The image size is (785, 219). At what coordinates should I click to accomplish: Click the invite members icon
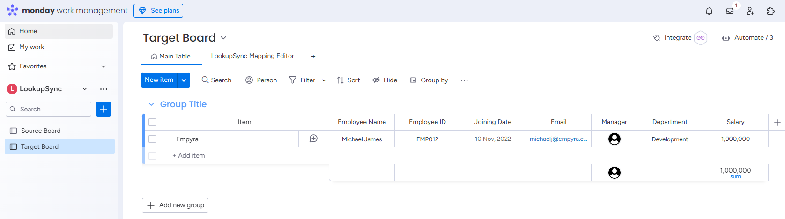tap(750, 11)
